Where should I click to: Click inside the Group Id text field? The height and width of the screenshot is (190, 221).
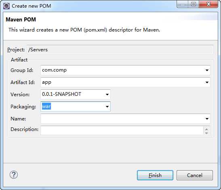(122, 70)
